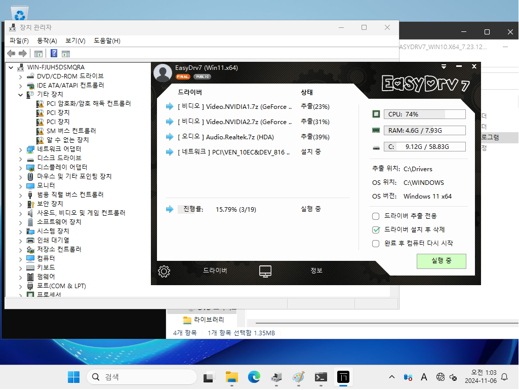This screenshot has width=519, height=390.
Task: Click the C: 9.12G / 58.83G usage bar
Action: [425, 147]
